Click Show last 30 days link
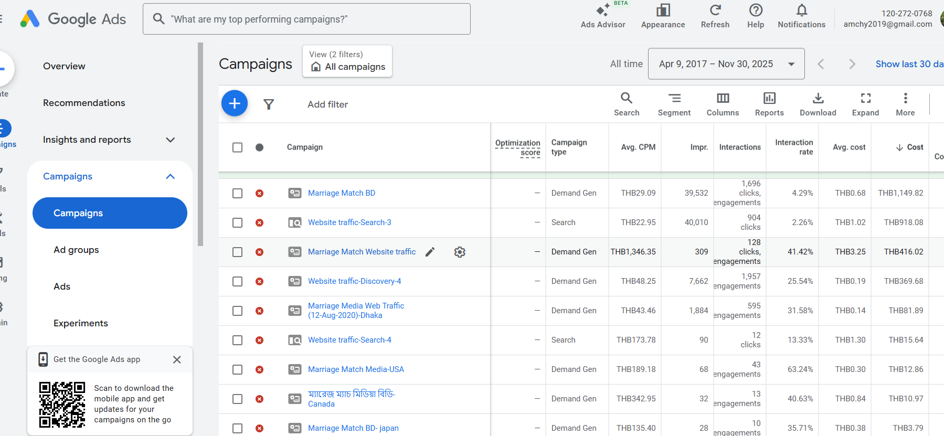944x436 pixels. (909, 64)
